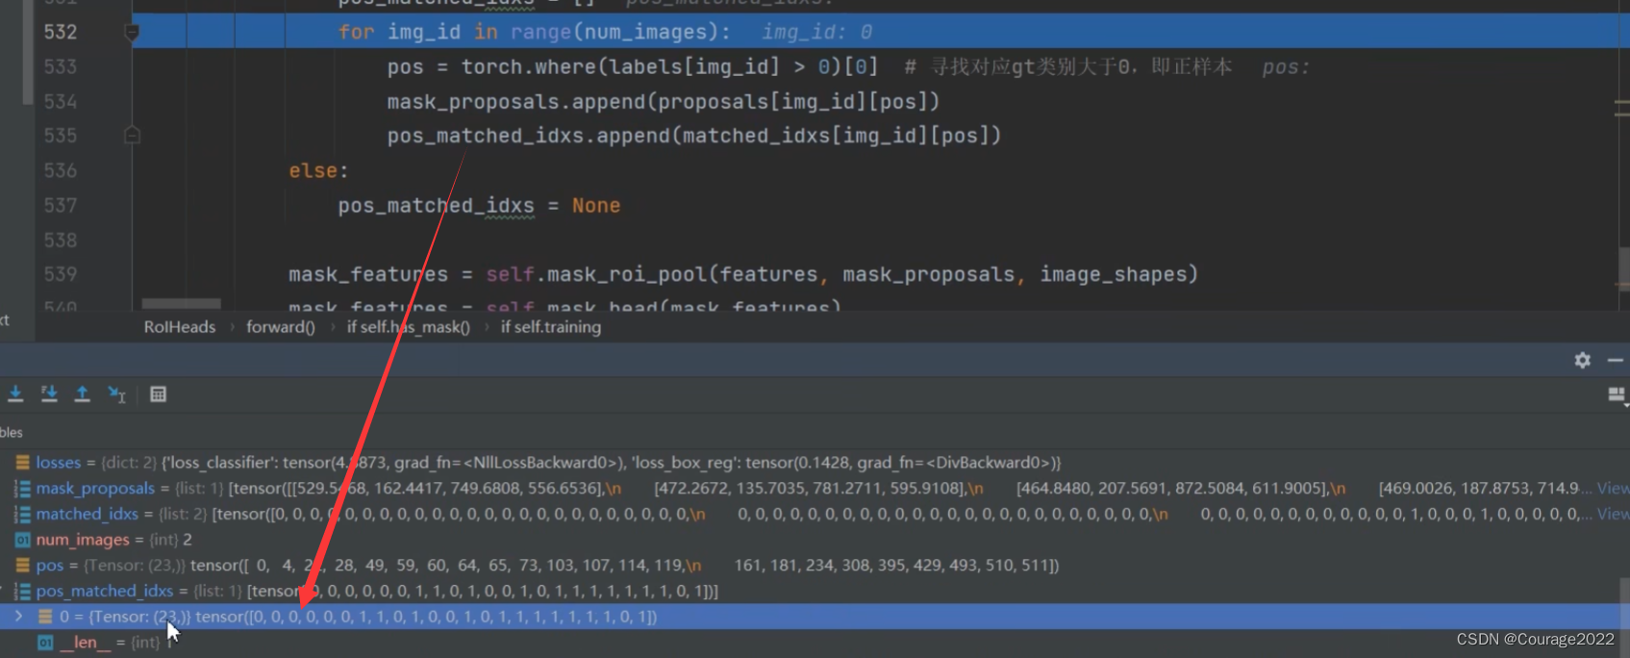Click line number 533 in gutter
This screenshot has width=1630, height=658.
pyautogui.click(x=61, y=66)
